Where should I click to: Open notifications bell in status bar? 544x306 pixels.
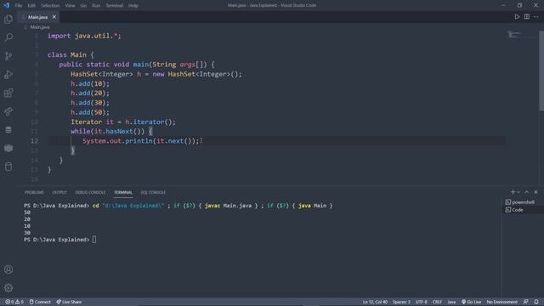point(536,302)
